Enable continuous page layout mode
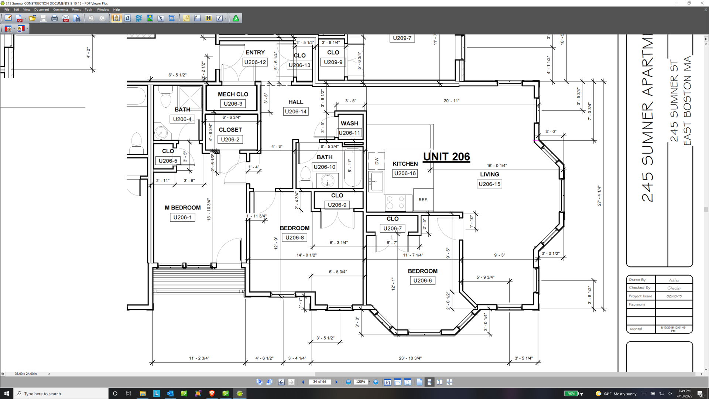This screenshot has width=709, height=399. pyautogui.click(x=429, y=382)
